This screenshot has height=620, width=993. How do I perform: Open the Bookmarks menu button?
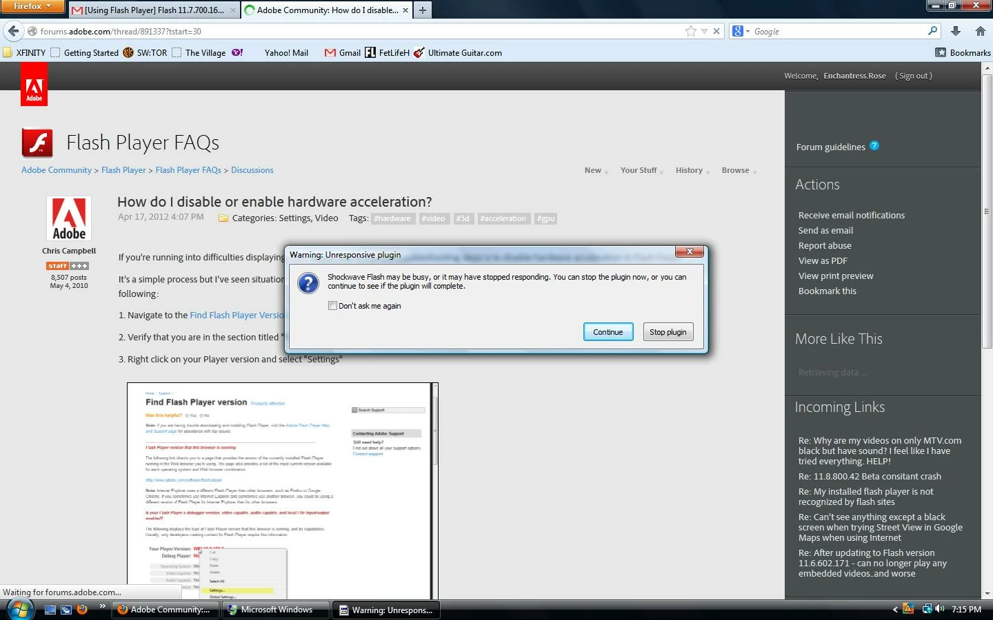(963, 52)
